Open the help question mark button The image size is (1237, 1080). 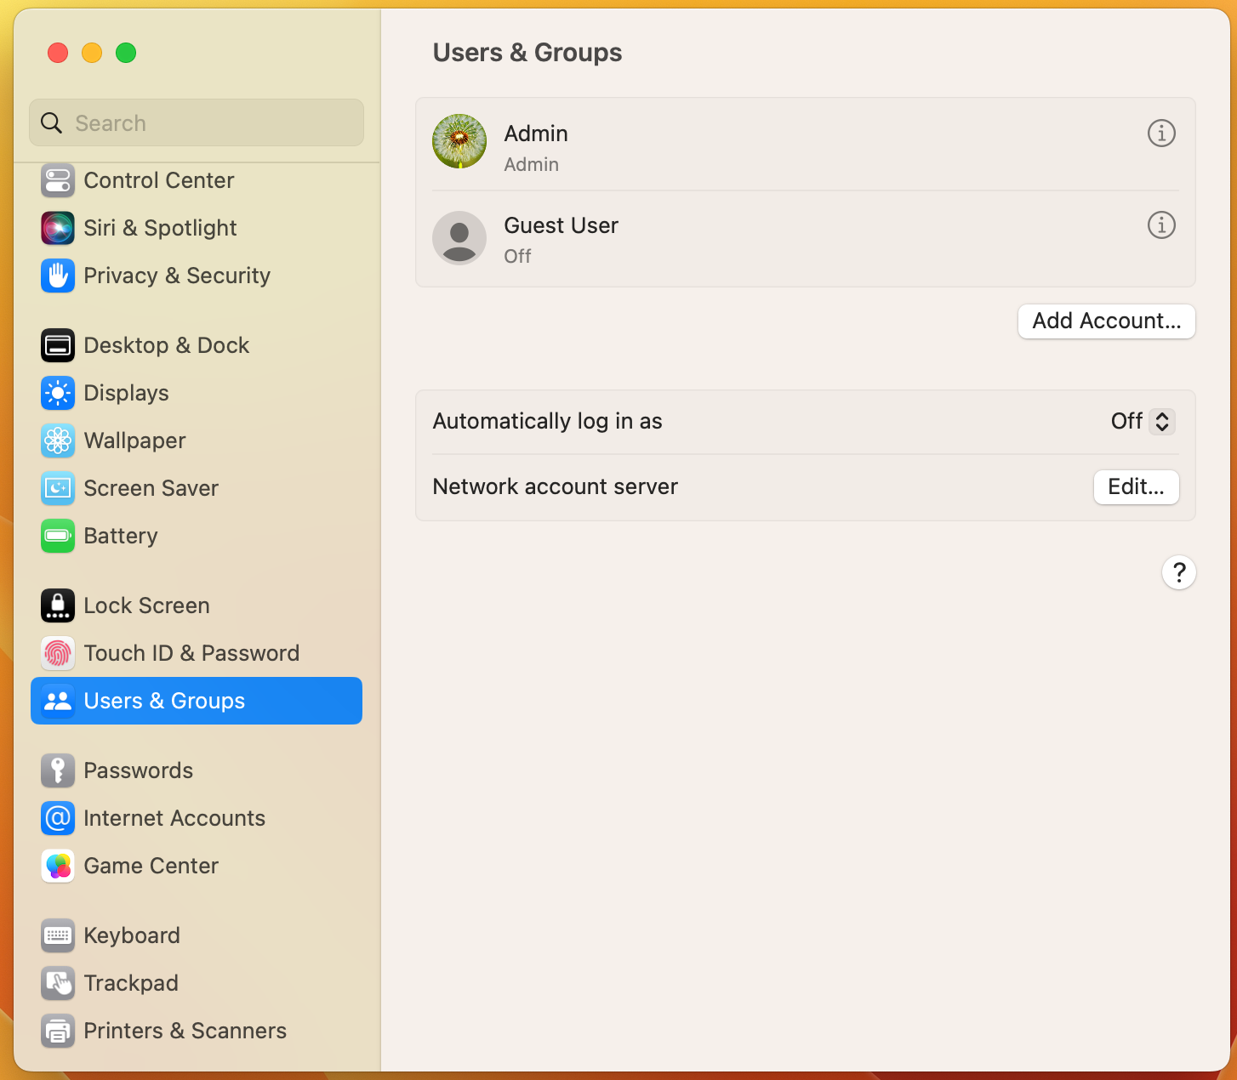pyautogui.click(x=1179, y=572)
